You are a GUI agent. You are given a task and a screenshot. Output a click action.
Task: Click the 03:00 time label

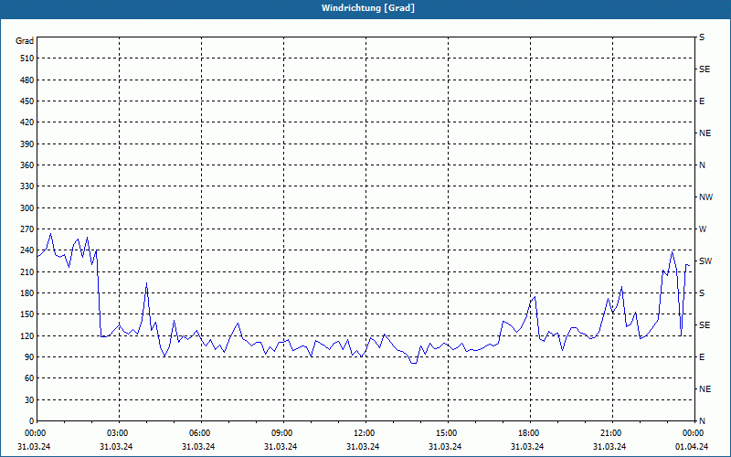click(117, 433)
